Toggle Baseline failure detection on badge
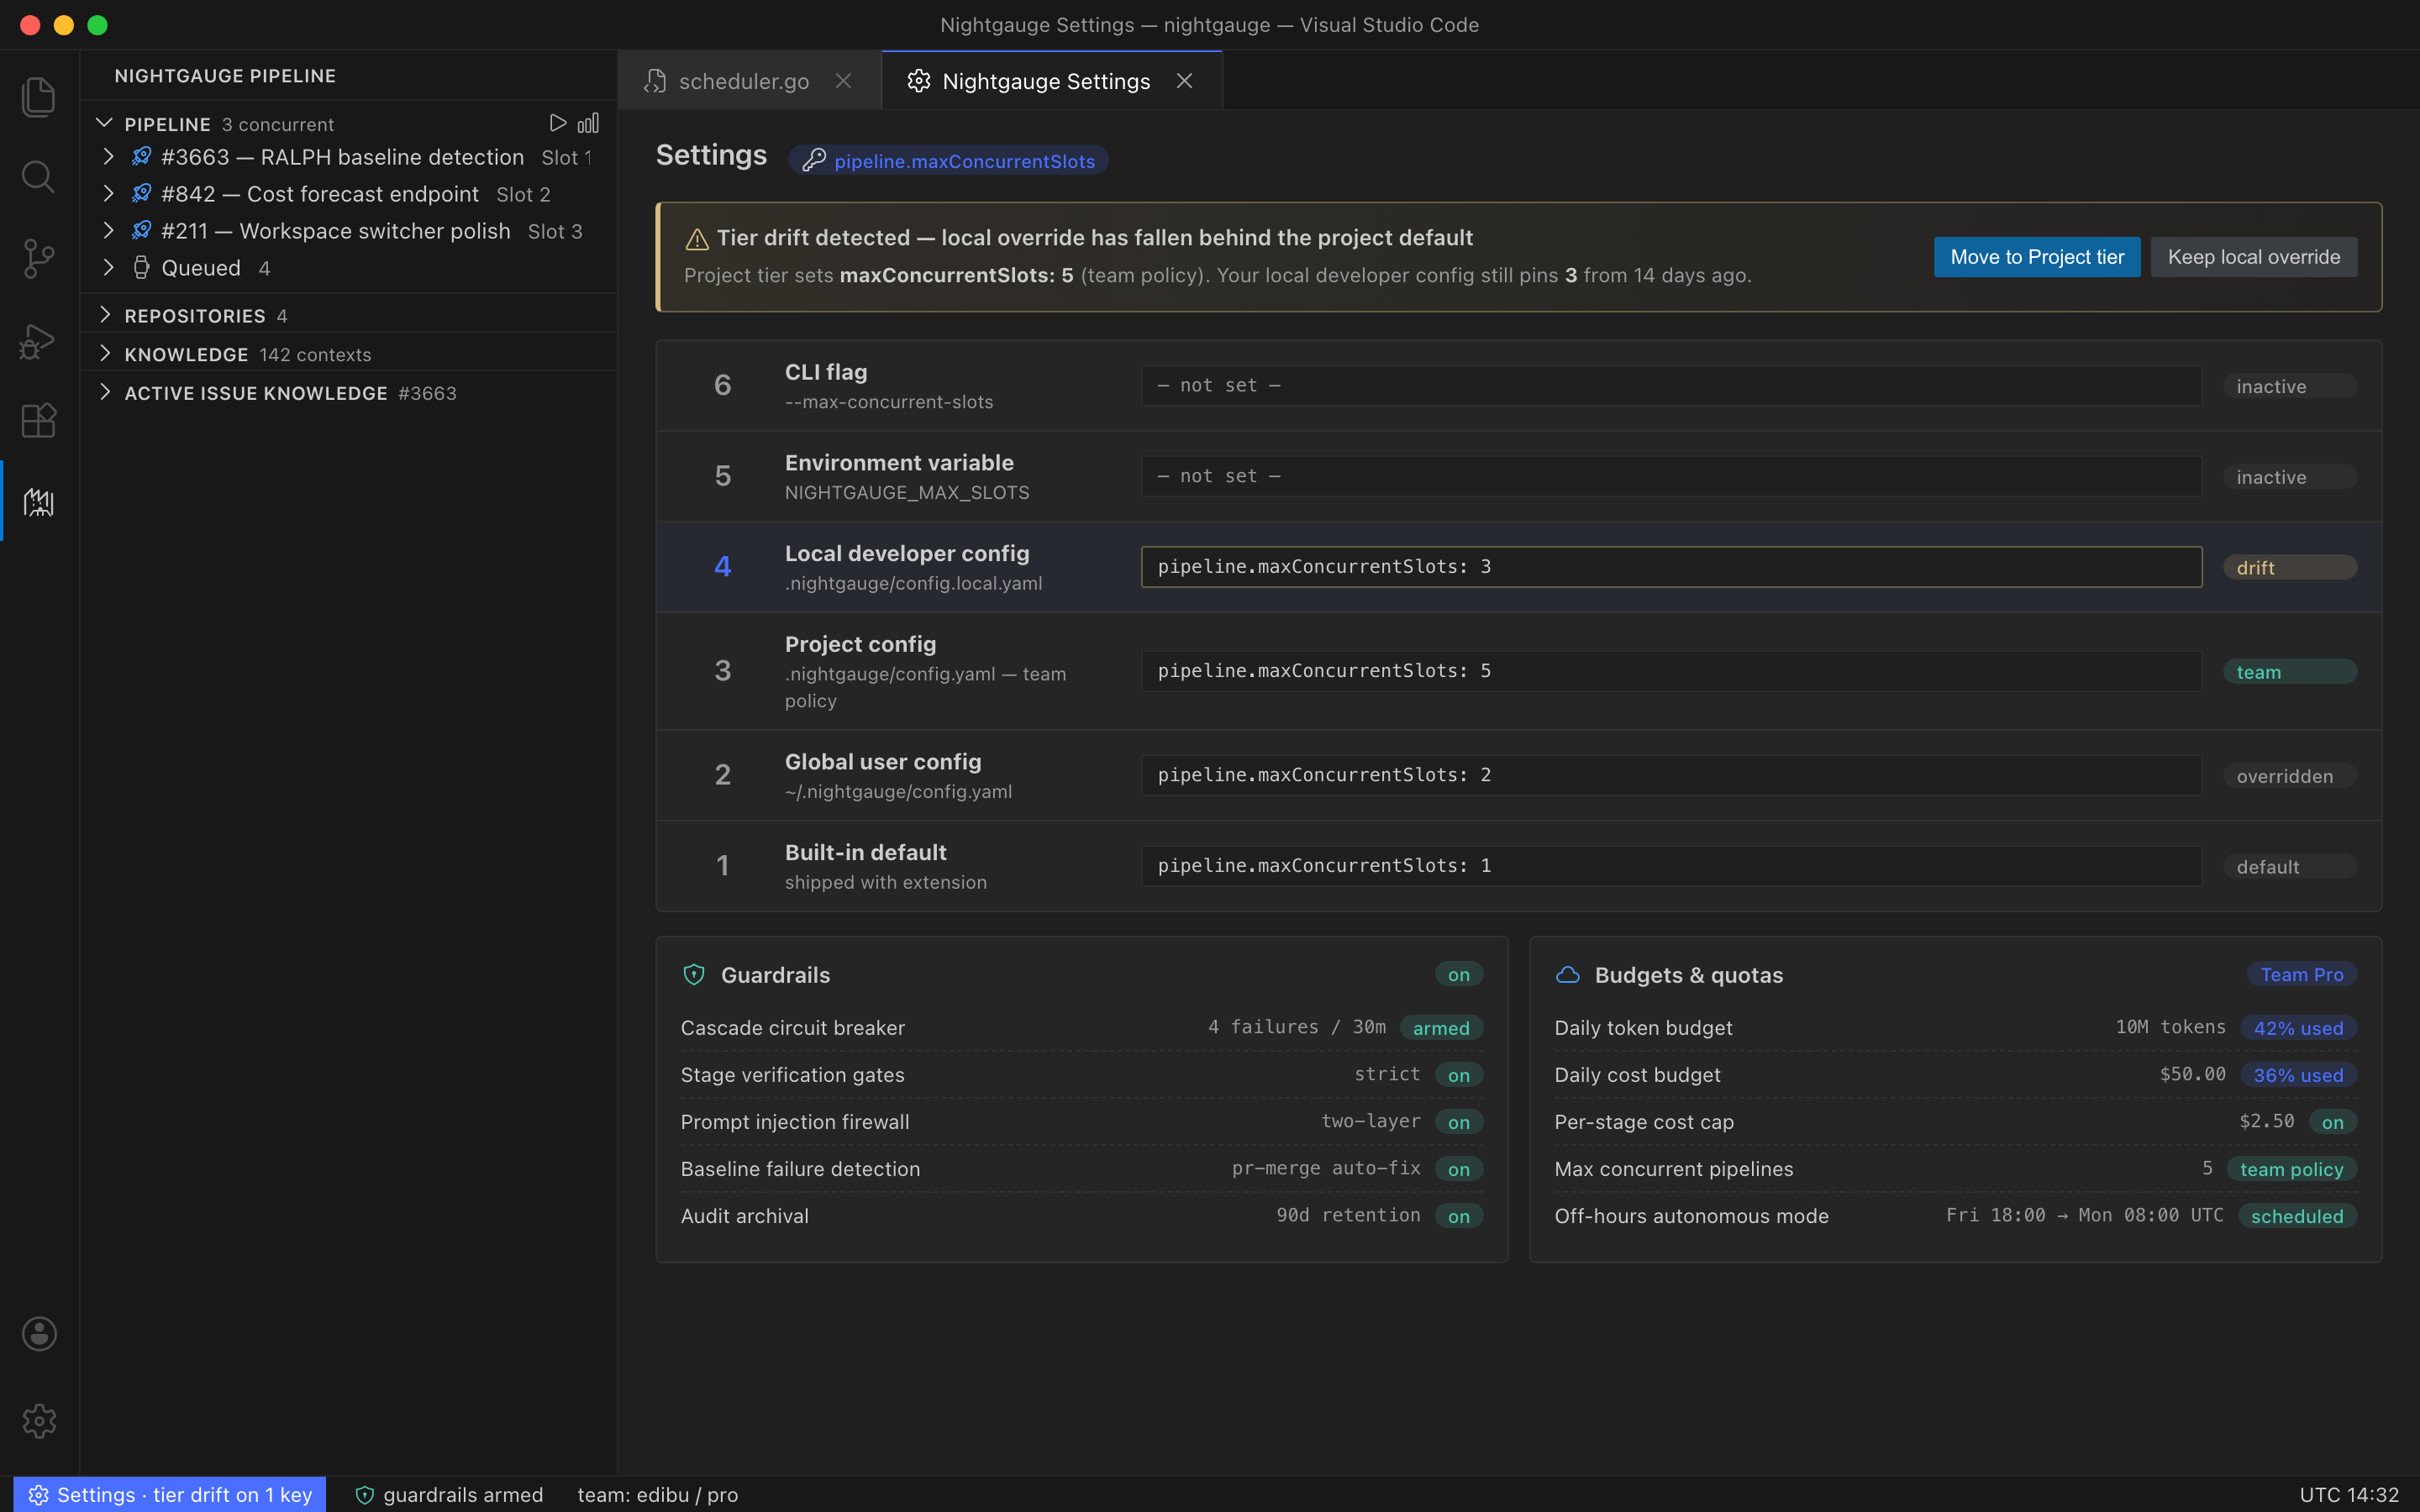This screenshot has width=2420, height=1512. pos(1458,1169)
